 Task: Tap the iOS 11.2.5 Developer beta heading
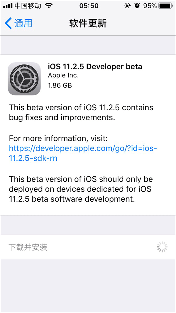95,66
